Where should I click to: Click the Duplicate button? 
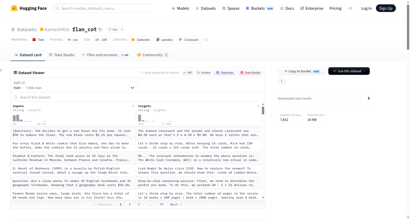click(x=224, y=73)
